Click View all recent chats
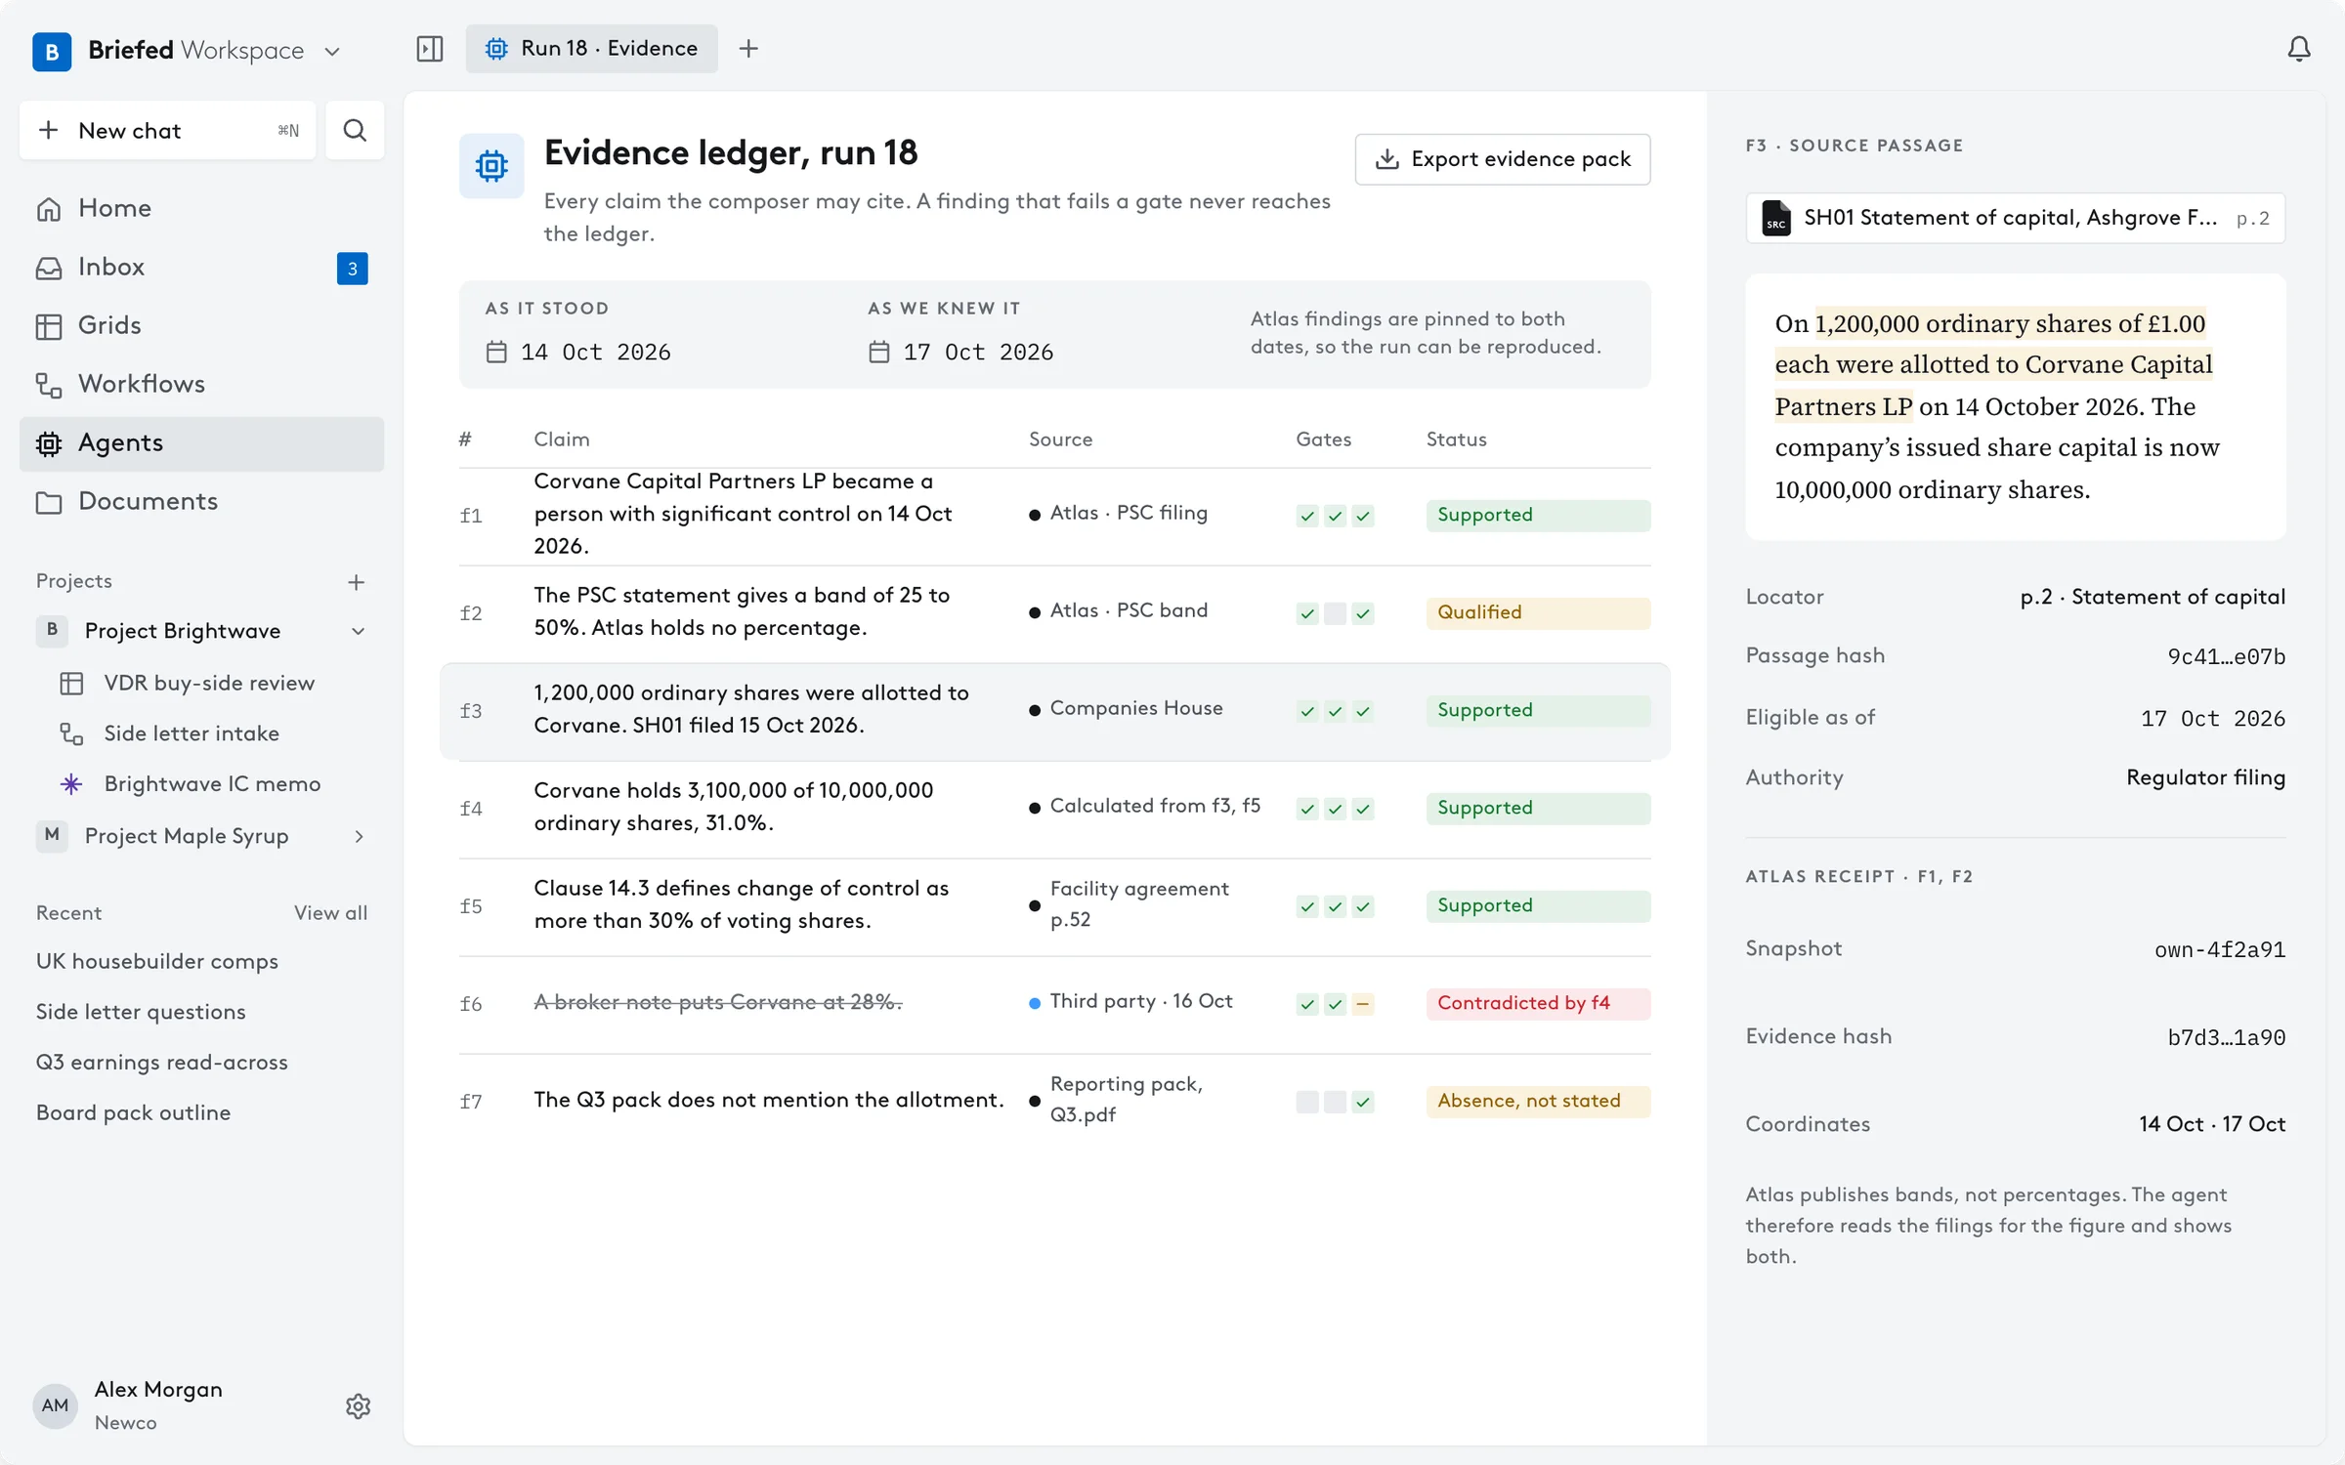Image resolution: width=2345 pixels, height=1465 pixels. click(x=330, y=912)
